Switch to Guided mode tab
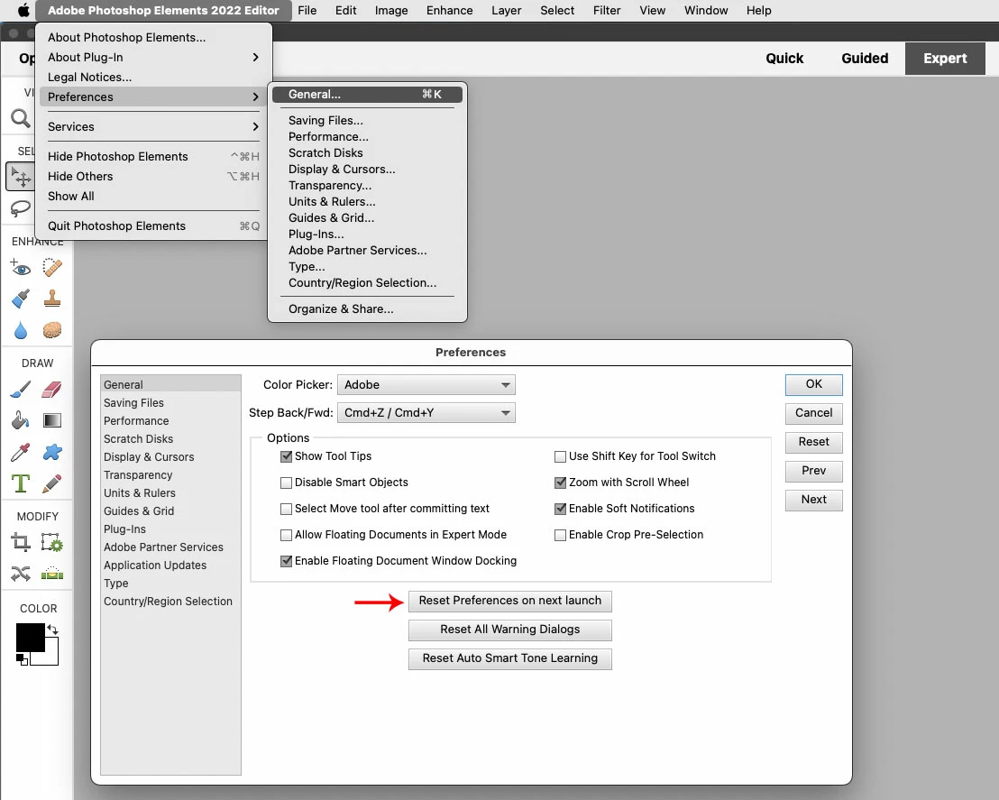 [x=865, y=59]
